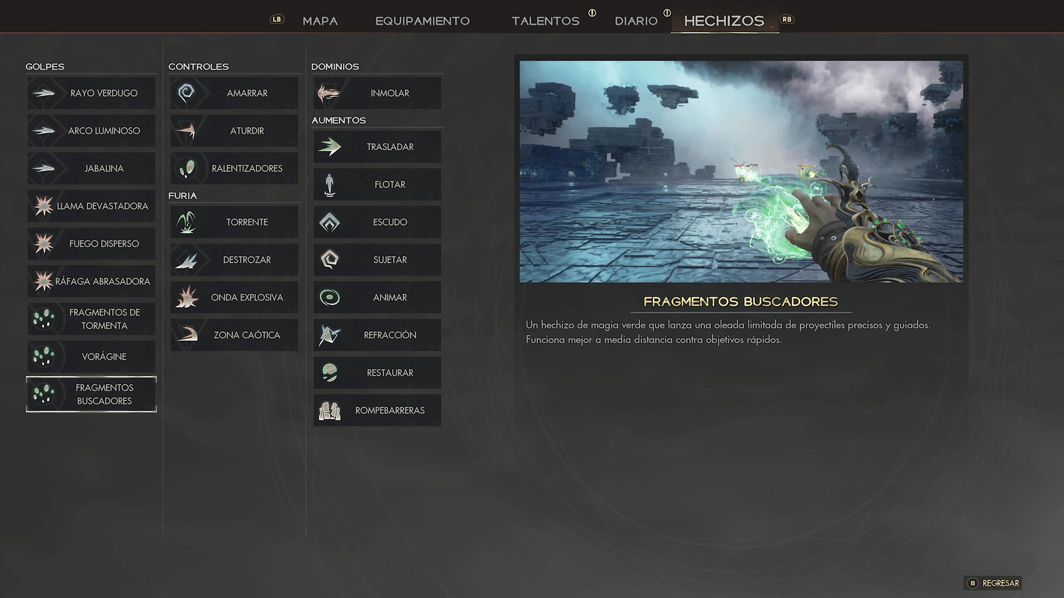Select the Trasladar arrow icon
1064x598 pixels.
pos(329,147)
